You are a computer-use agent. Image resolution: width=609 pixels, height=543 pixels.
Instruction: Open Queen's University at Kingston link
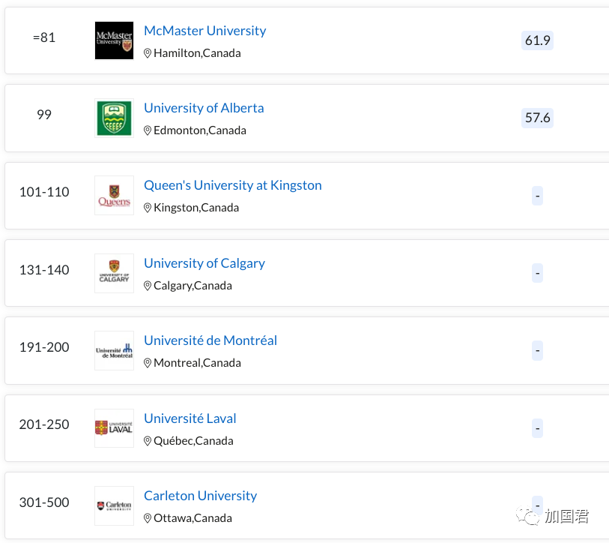233,185
